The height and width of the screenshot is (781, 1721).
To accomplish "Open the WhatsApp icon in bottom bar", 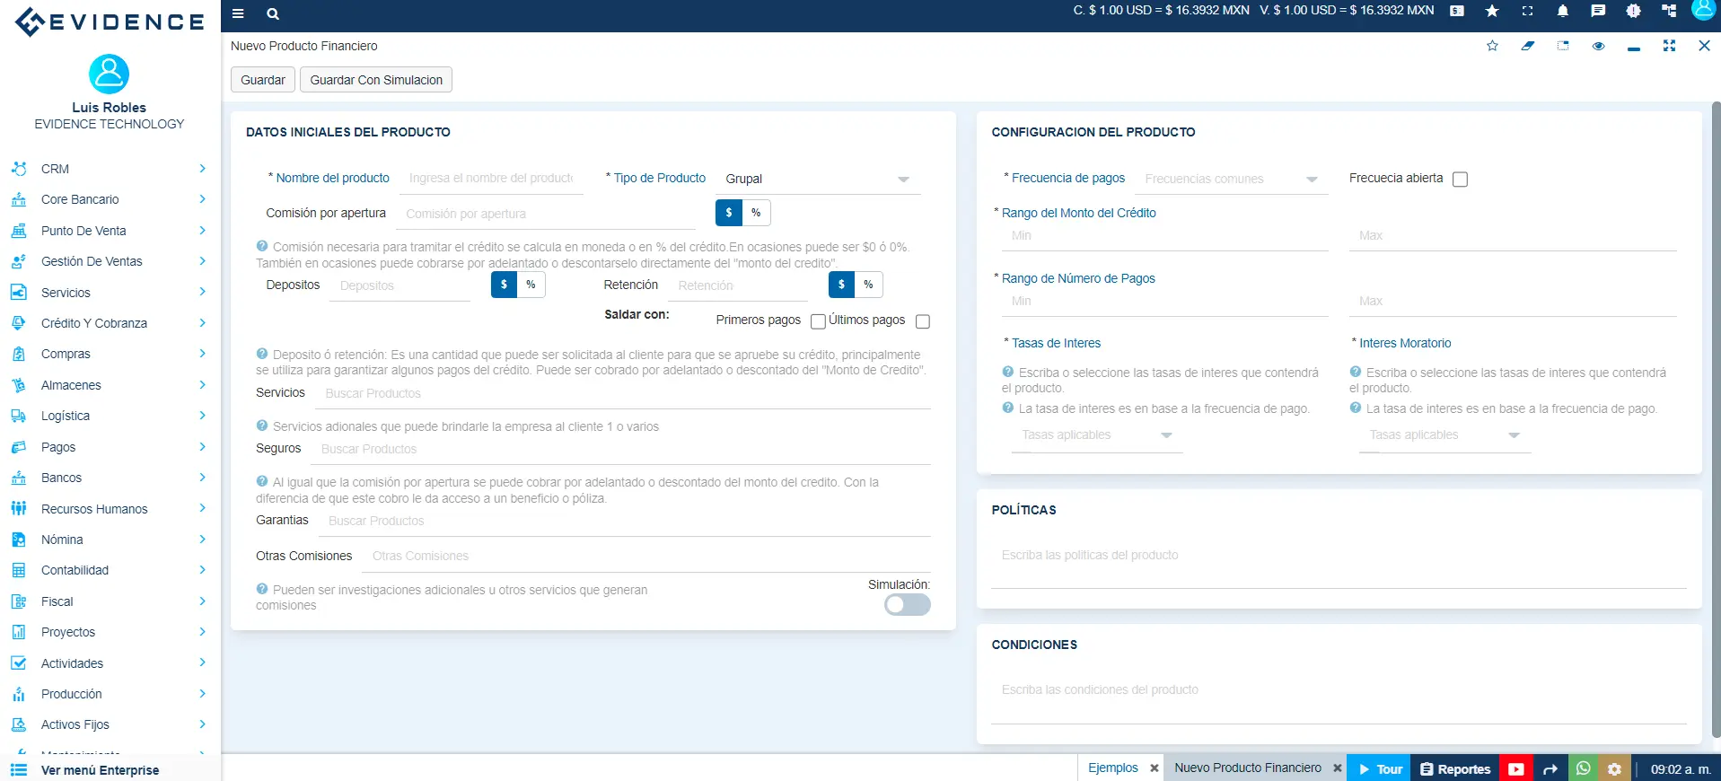I will [x=1583, y=768].
